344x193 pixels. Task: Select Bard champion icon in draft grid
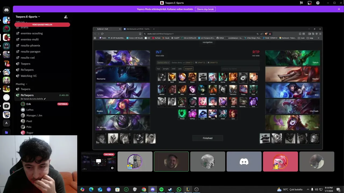172,77
